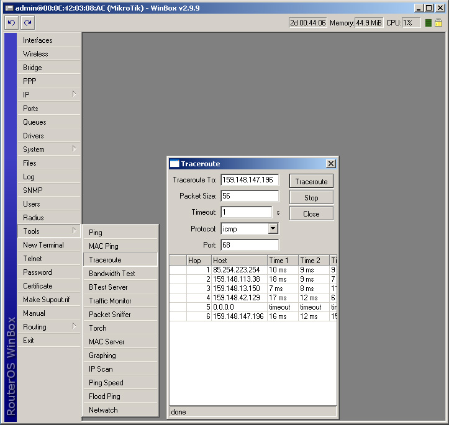Click the yellow padlock icon
Image resolution: width=449 pixels, height=425 pixels.
coord(438,22)
